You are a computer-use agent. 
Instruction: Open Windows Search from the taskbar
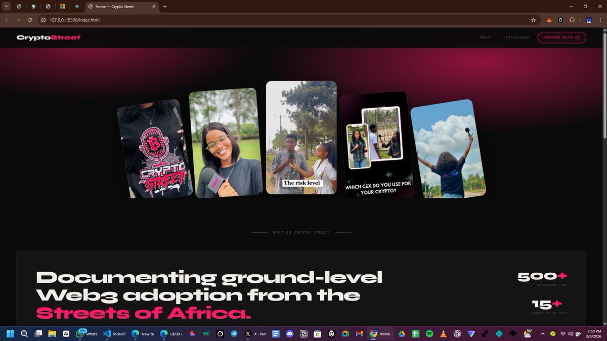pos(24,334)
